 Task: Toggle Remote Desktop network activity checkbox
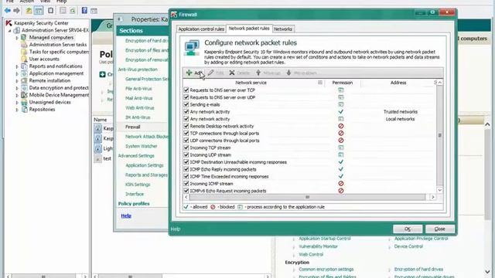click(x=186, y=126)
